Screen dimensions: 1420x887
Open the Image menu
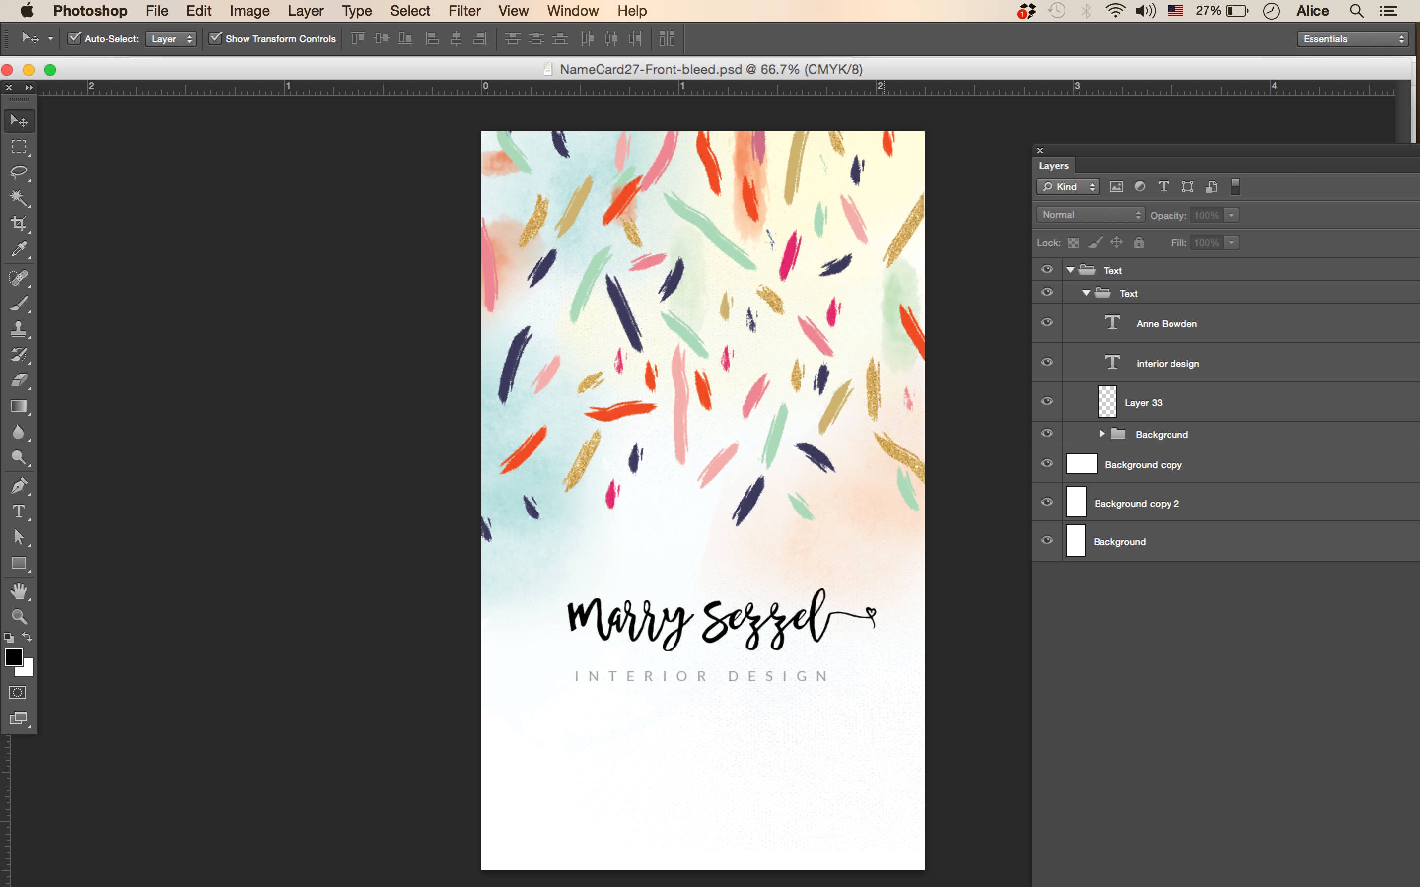tap(249, 10)
